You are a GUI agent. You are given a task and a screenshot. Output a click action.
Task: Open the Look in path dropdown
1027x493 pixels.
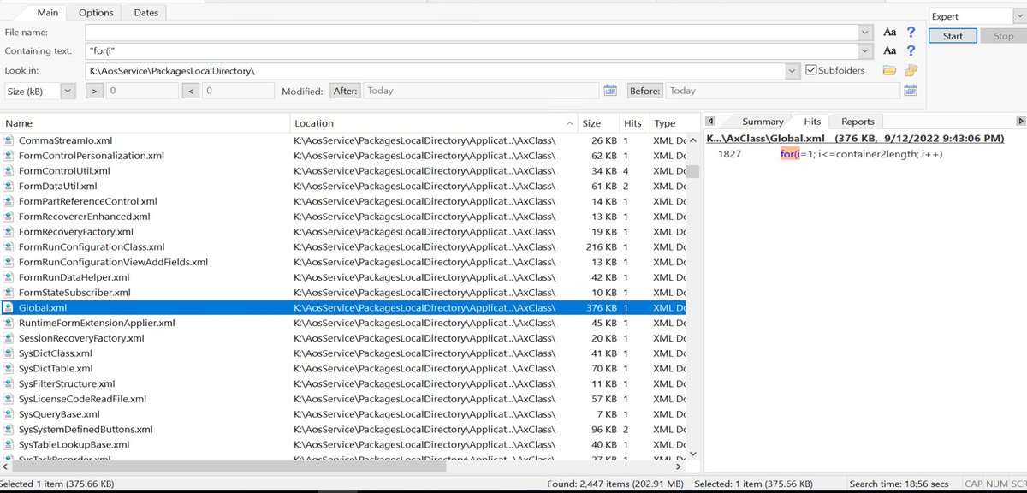pyautogui.click(x=793, y=71)
